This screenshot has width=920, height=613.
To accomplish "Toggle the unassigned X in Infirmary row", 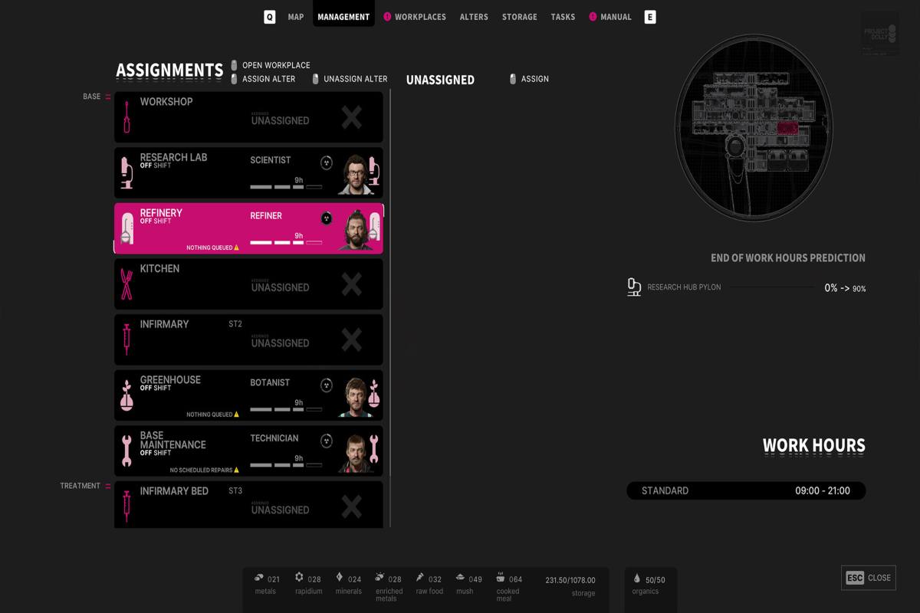I will [x=351, y=339].
